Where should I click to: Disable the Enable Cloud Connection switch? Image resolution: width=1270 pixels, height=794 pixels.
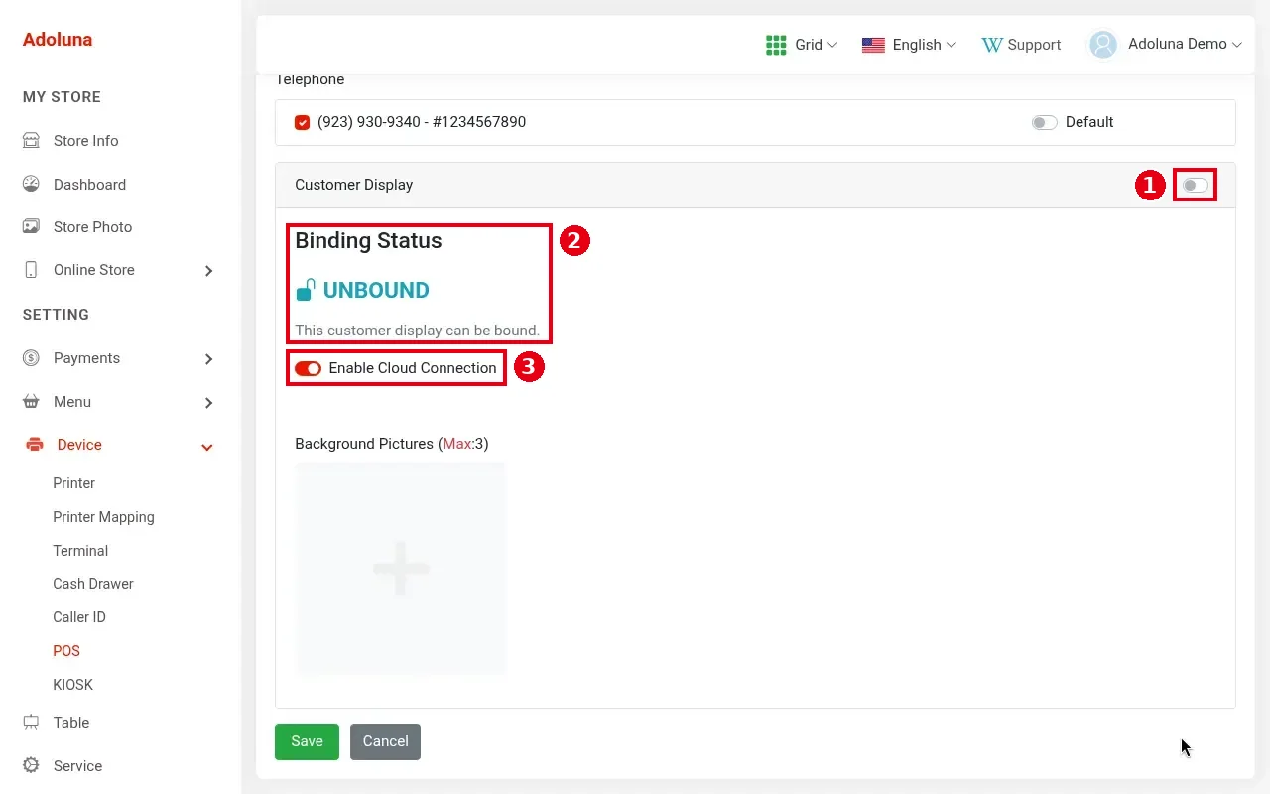[308, 368]
